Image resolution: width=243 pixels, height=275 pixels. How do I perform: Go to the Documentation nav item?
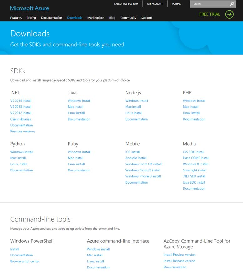tap(51, 18)
